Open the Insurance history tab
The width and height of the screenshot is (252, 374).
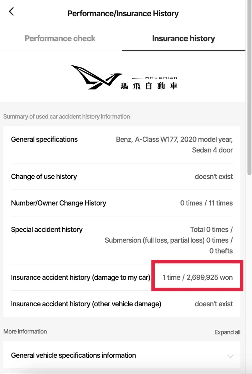coord(184,38)
